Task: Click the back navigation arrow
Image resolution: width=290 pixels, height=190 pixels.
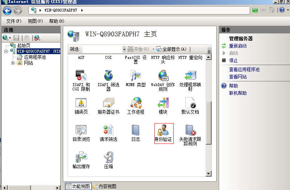Action: 7,11
